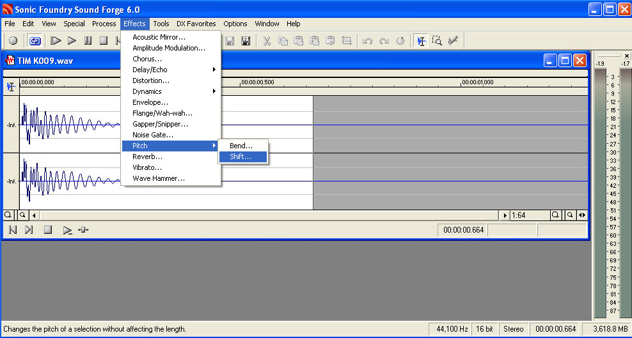The width and height of the screenshot is (632, 338).
Task: Click the Go to Start transport button
Action: pos(13,230)
